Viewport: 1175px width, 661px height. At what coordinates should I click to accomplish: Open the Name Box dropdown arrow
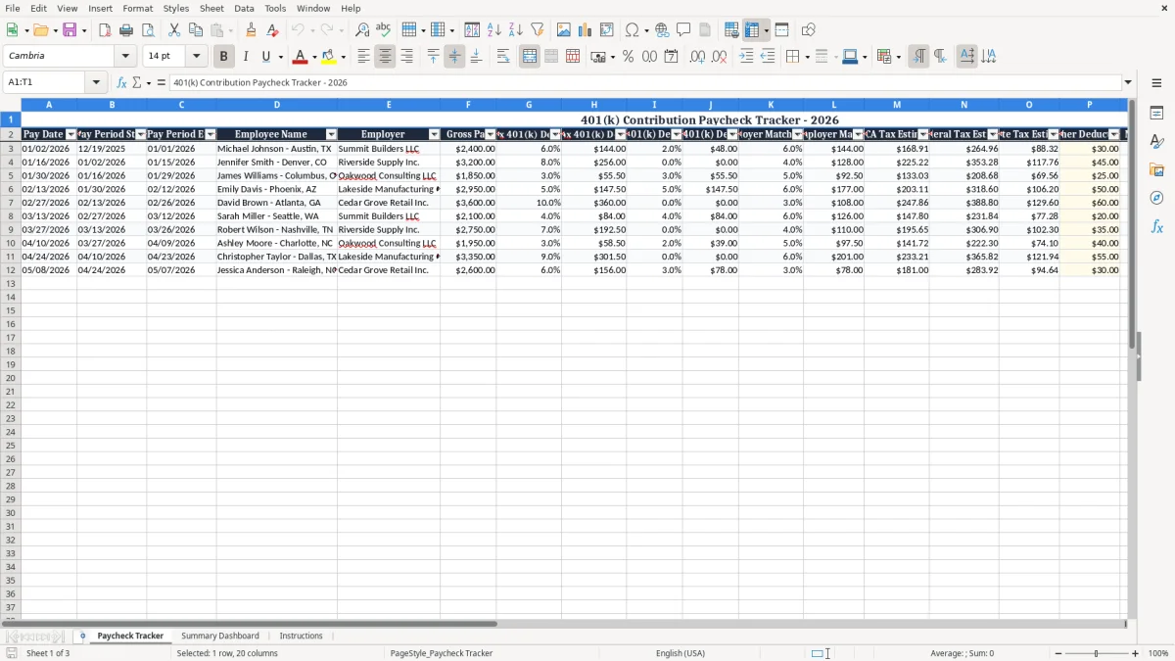96,83
